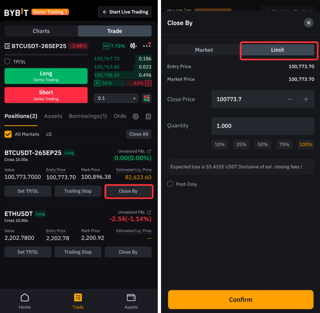
Task: Expand the 0.1 price grouping dropdown
Action: click(117, 98)
